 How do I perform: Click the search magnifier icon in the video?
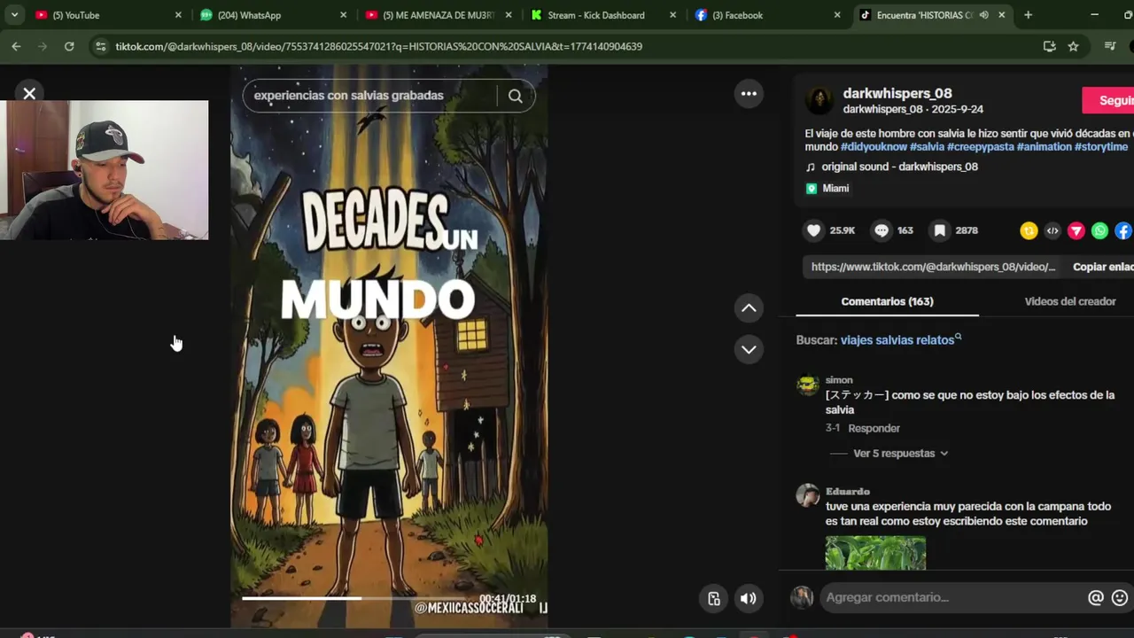pyautogui.click(x=516, y=96)
